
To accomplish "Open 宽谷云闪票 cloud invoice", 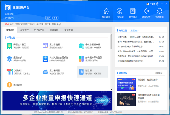I will 45,72.
